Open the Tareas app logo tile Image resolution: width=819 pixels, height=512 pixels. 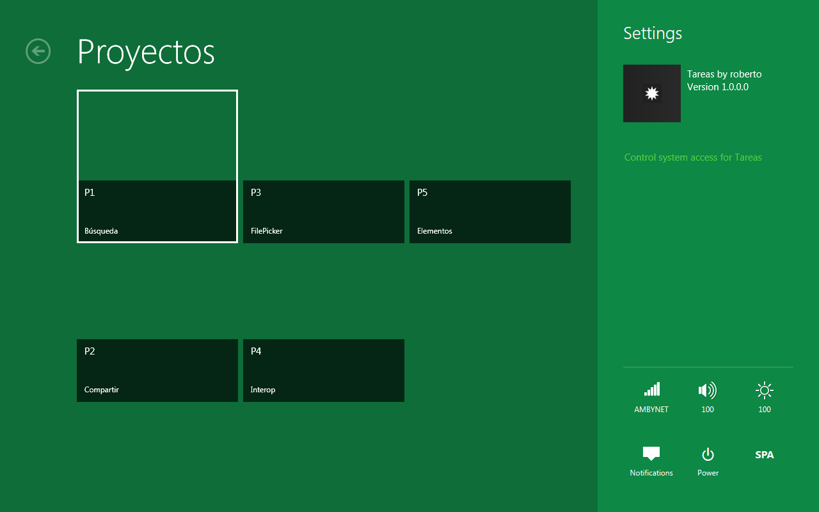click(651, 93)
